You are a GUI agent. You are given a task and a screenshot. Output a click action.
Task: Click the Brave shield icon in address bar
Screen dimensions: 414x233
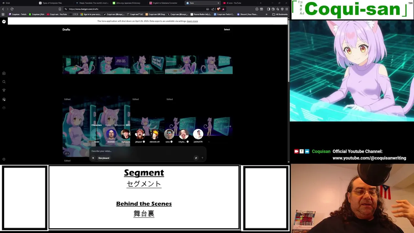pyautogui.click(x=219, y=9)
